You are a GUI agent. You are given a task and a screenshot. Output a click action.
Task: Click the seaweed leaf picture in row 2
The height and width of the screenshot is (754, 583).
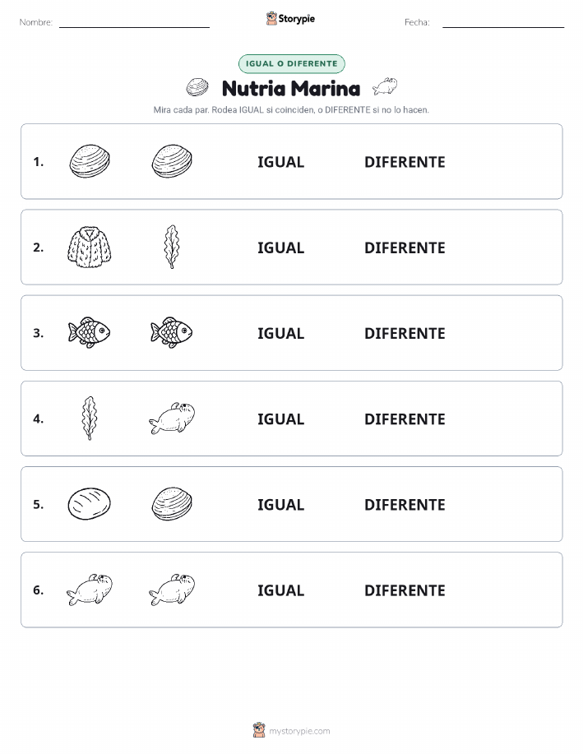tap(172, 247)
